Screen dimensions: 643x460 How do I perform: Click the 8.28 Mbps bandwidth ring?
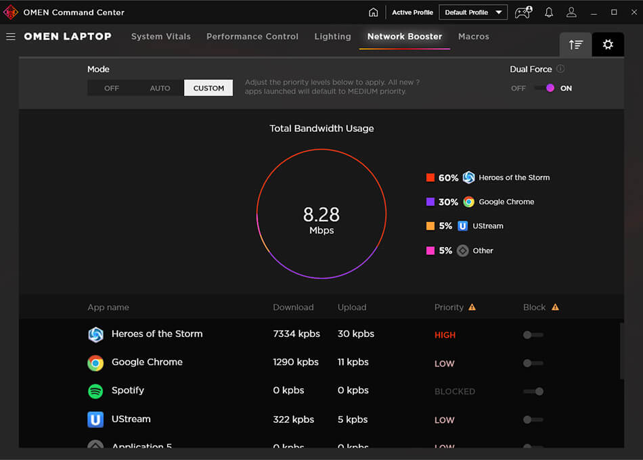click(x=321, y=214)
